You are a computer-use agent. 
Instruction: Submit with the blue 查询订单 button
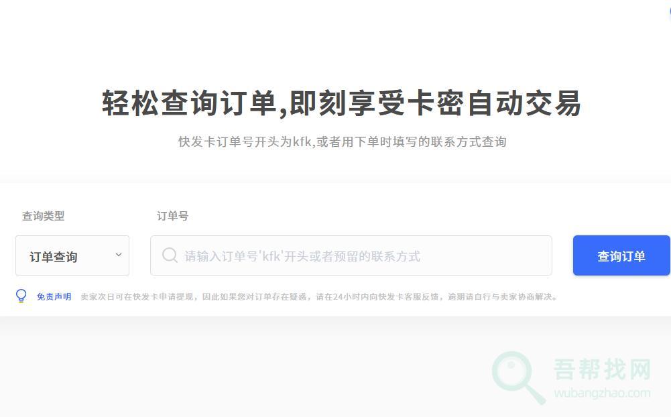point(621,255)
